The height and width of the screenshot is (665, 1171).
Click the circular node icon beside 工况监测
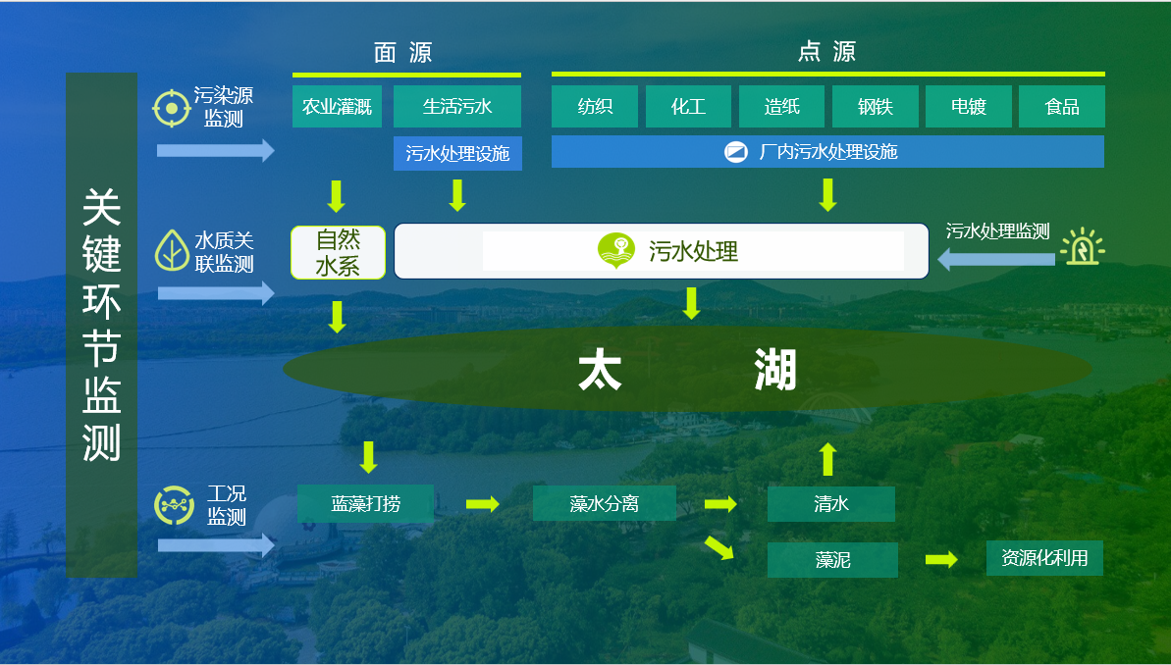pyautogui.click(x=174, y=505)
